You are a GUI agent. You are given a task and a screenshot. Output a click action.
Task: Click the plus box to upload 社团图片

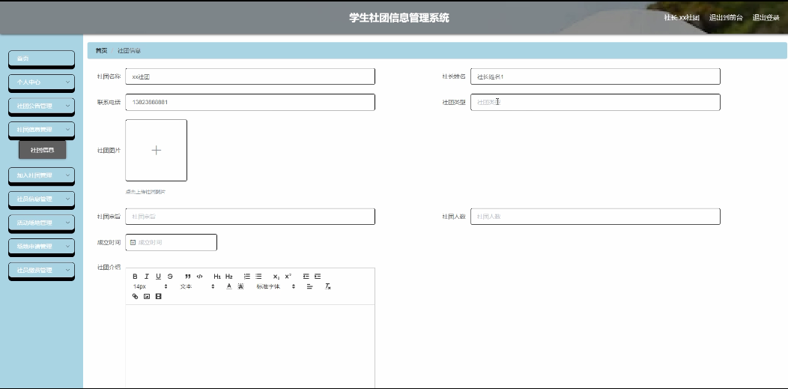coord(157,150)
